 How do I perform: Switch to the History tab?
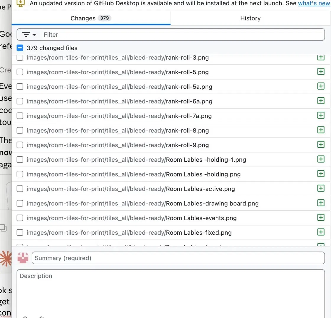250,18
